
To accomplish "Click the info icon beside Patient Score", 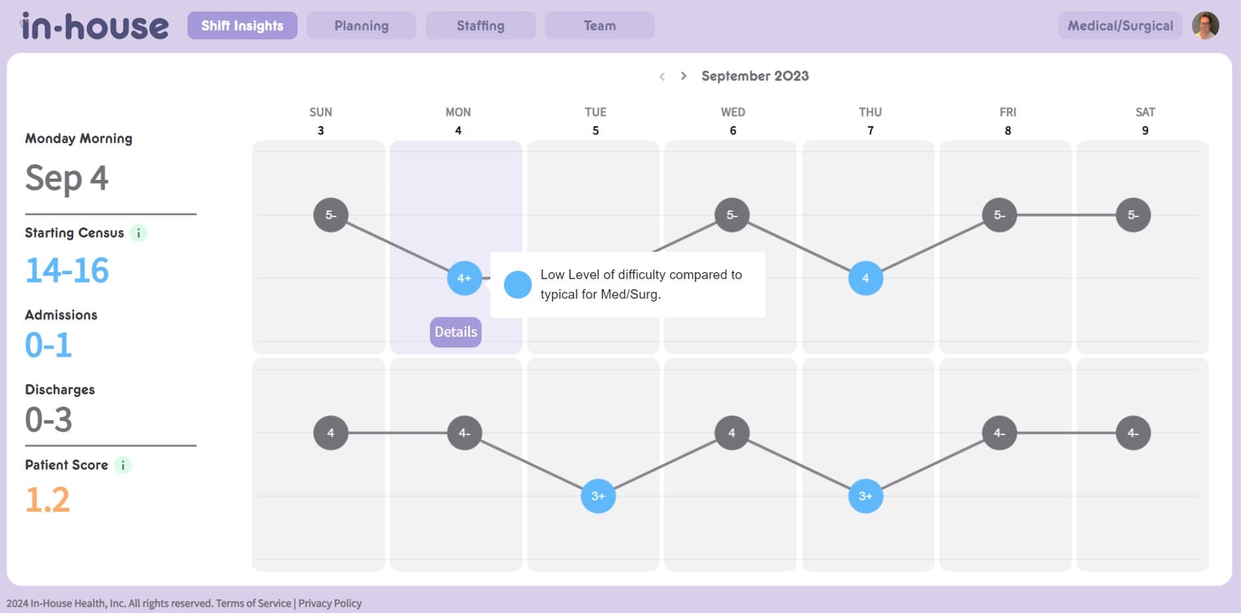I will point(122,465).
